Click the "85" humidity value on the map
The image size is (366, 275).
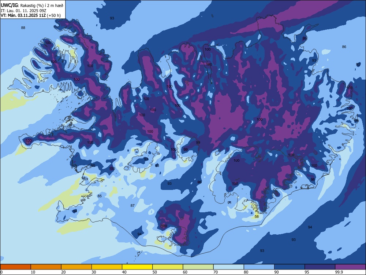[100, 196]
